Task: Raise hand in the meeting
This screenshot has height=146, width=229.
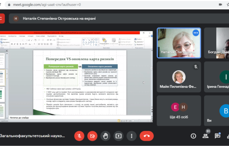Action: pyautogui.click(x=105, y=136)
